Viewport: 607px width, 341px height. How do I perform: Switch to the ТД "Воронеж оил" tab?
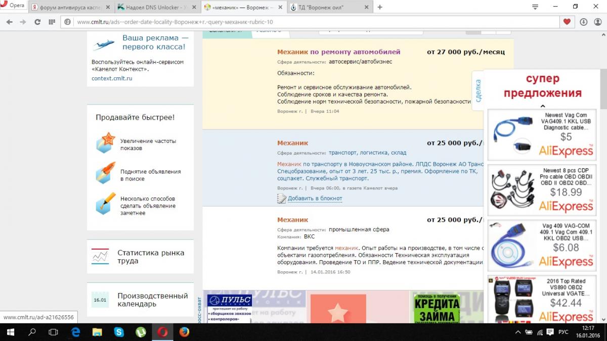point(329,8)
